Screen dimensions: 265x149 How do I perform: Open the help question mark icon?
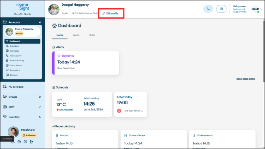(25, 142)
